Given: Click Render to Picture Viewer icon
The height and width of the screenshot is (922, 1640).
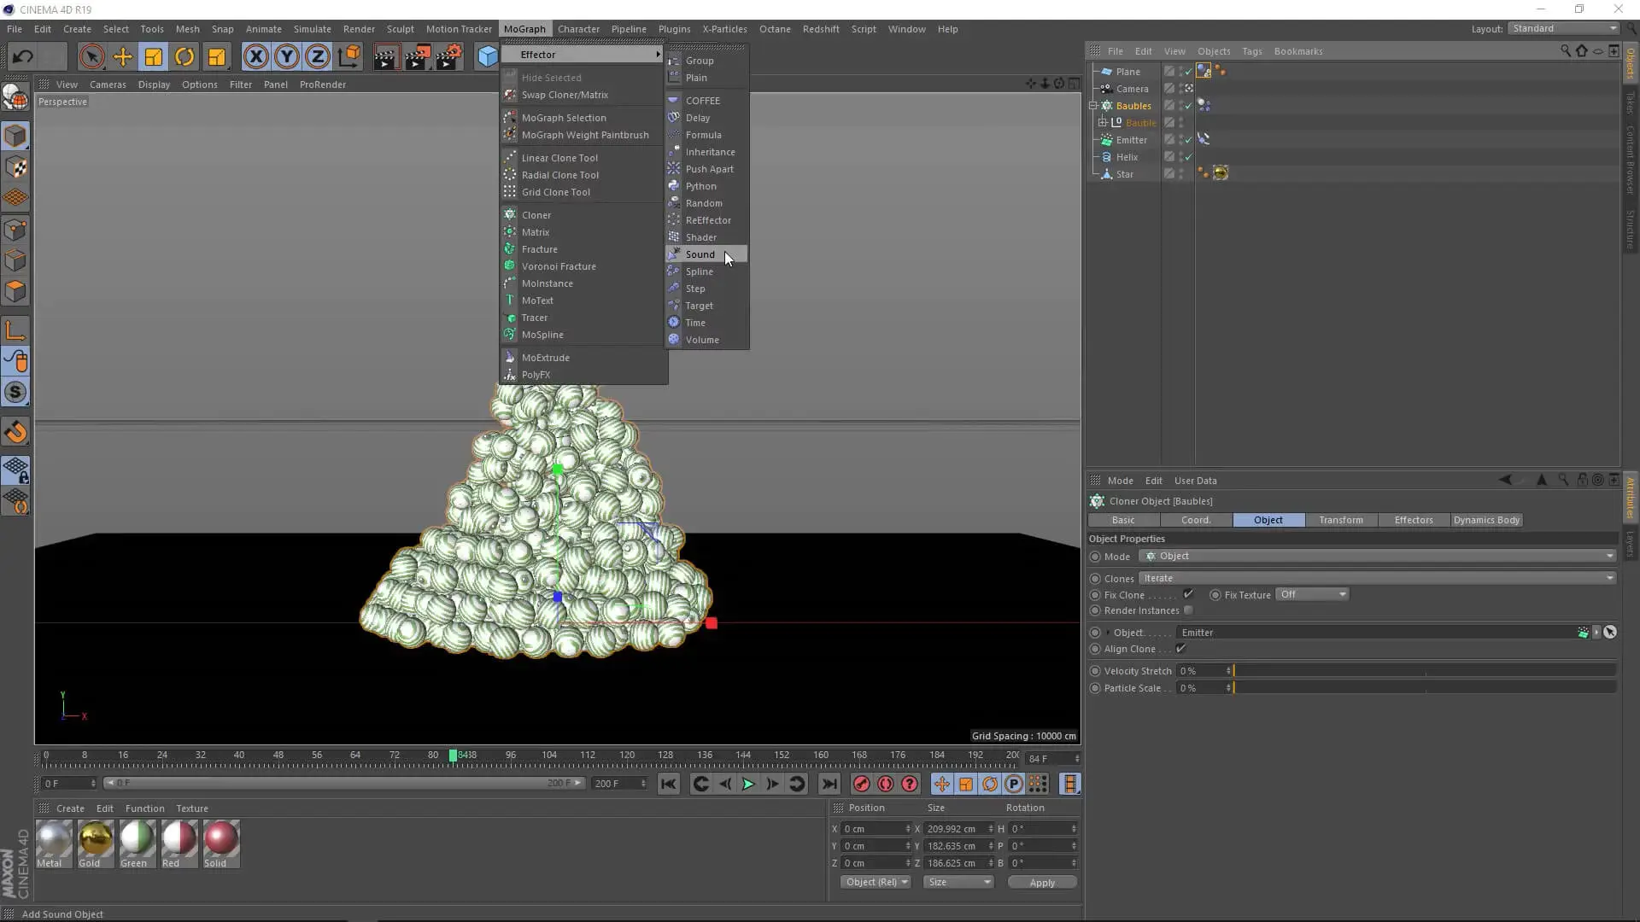Looking at the screenshot, I should [x=417, y=57].
